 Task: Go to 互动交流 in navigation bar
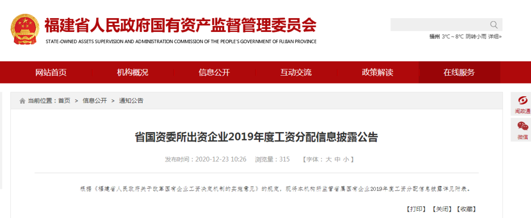(x=295, y=73)
